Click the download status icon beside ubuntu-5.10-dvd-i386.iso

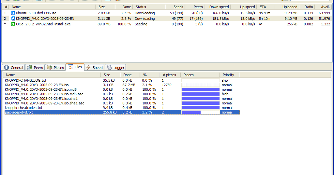pyautogui.click(x=13, y=13)
